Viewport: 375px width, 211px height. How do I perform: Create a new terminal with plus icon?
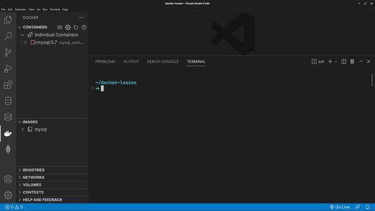click(330, 62)
